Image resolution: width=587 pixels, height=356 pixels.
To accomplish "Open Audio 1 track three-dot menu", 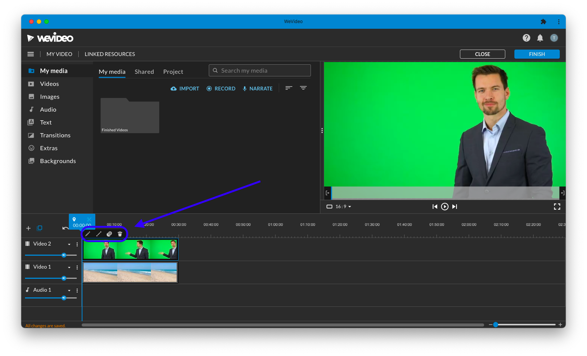I will coord(77,291).
